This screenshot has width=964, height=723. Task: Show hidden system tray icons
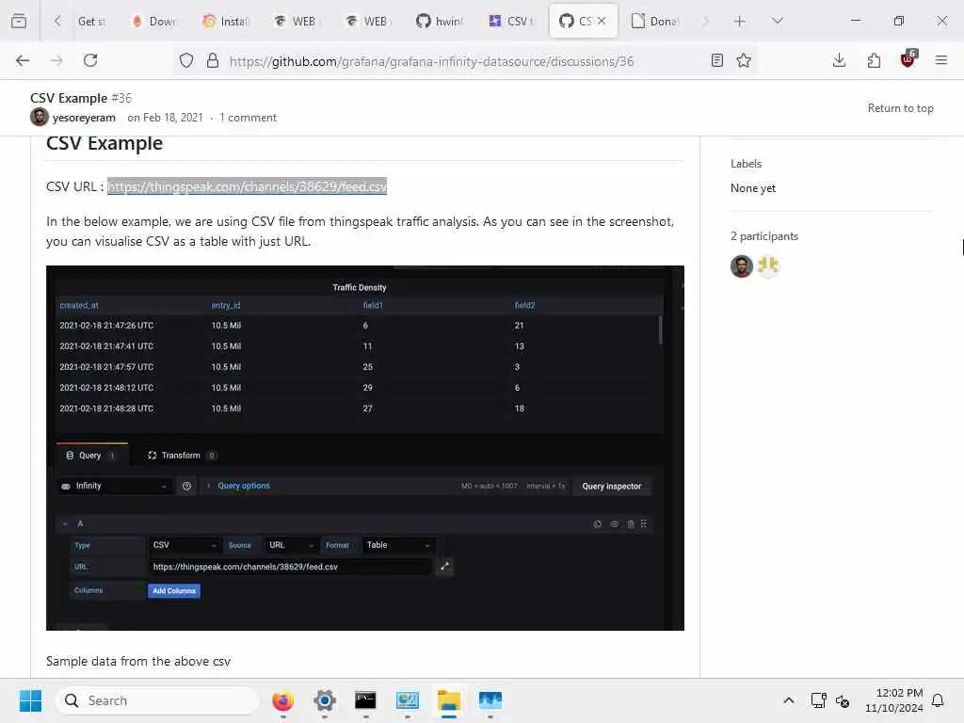789,700
